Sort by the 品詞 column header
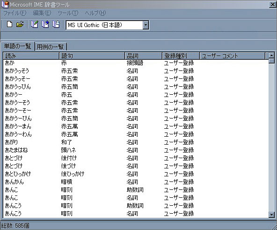The image size is (277, 230). 144,56
